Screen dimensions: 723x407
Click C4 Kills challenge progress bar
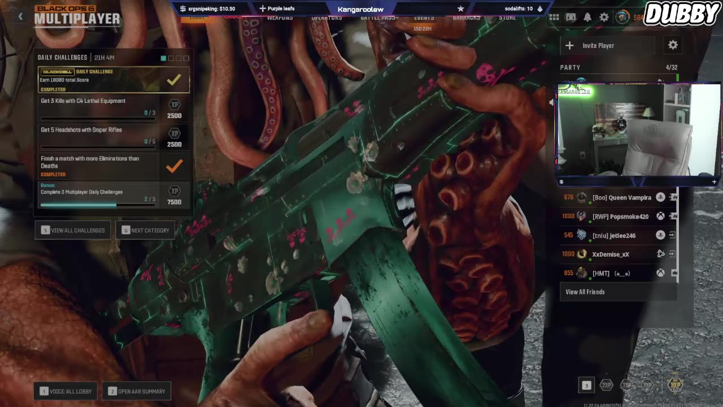tap(97, 119)
